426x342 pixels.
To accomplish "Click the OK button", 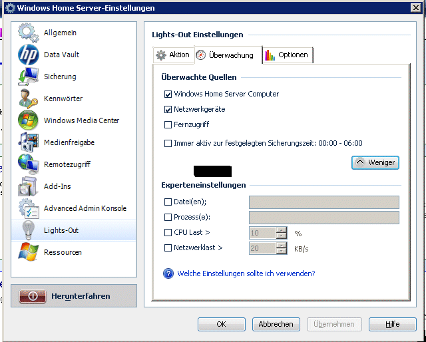I will [222, 324].
